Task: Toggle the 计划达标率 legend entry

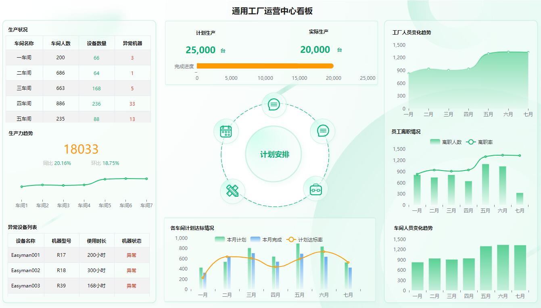Action: tap(305, 239)
